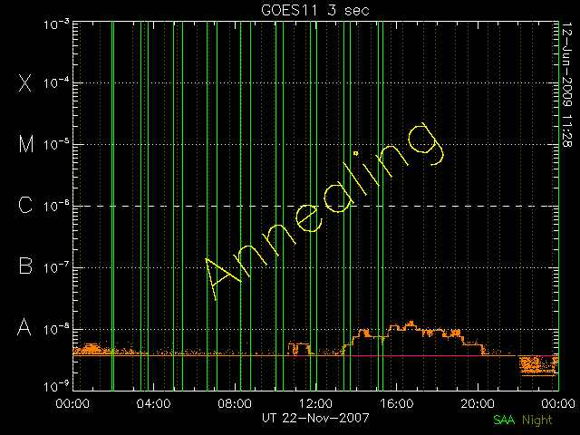
Task: Click the M flare class label
Action: click(26, 144)
